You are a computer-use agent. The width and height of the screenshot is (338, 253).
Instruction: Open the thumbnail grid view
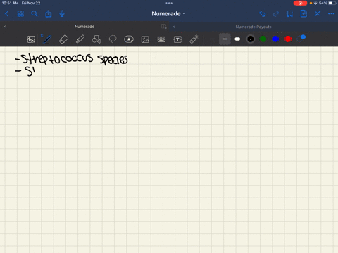[x=20, y=14]
